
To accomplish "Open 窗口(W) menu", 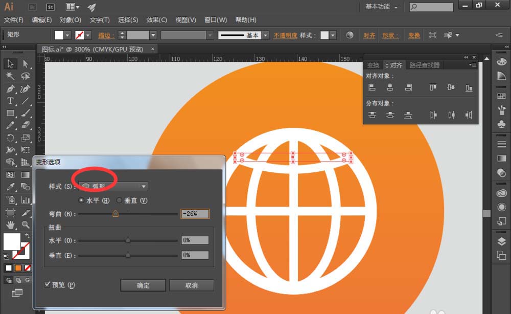I will [216, 20].
